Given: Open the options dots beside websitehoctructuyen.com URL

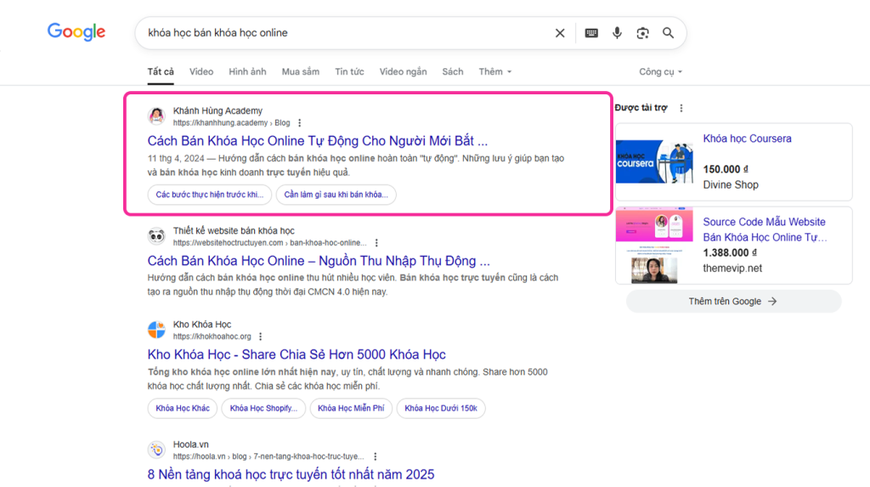Looking at the screenshot, I should 376,243.
